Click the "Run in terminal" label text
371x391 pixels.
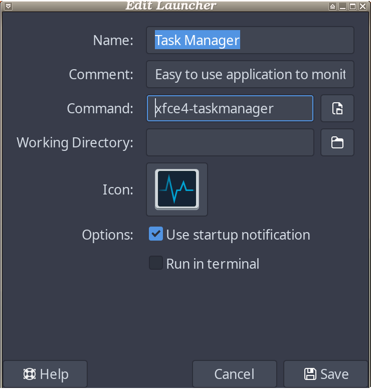[x=213, y=264]
